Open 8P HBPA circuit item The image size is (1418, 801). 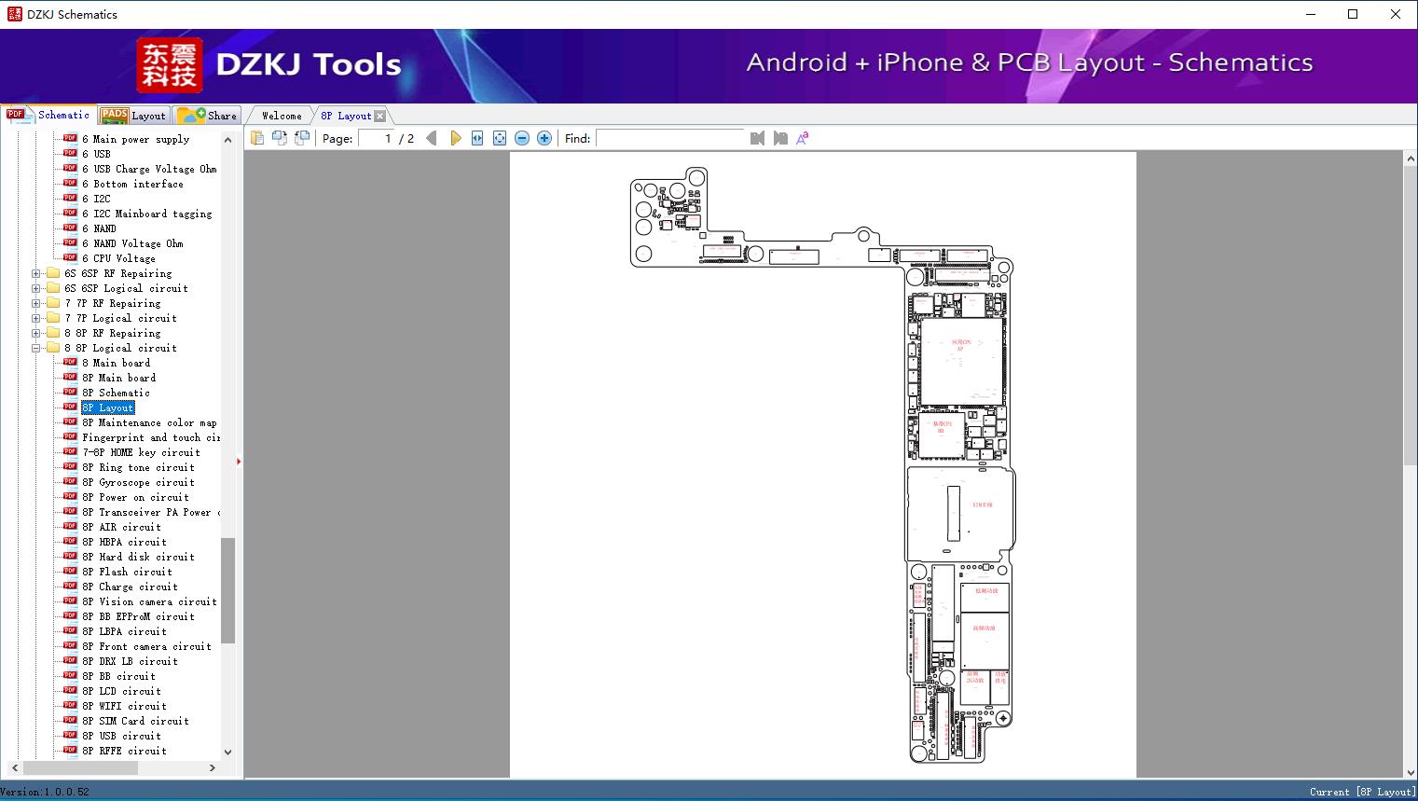pos(124,542)
